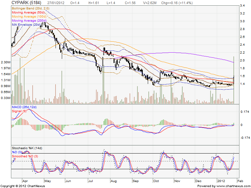Click the 2012 label on the date axis
This screenshot has height=188, width=251.
pos(221,181)
